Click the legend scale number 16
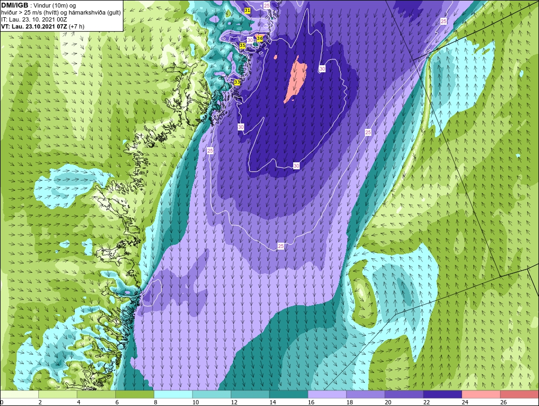This screenshot has width=539, height=406. [311, 402]
